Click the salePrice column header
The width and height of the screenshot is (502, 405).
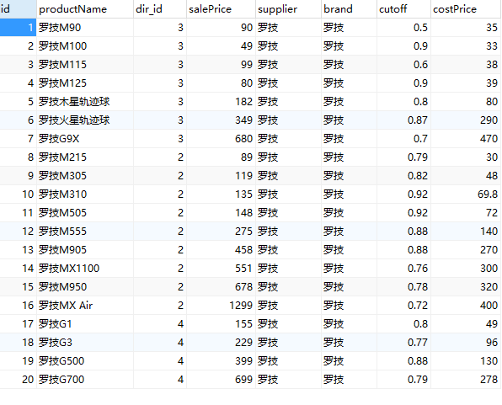[x=221, y=9]
